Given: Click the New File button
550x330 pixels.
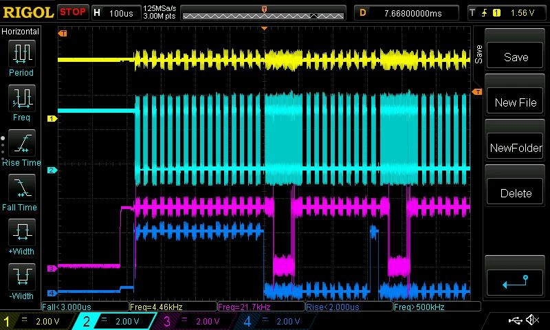Looking at the screenshot, I should pyautogui.click(x=515, y=102).
